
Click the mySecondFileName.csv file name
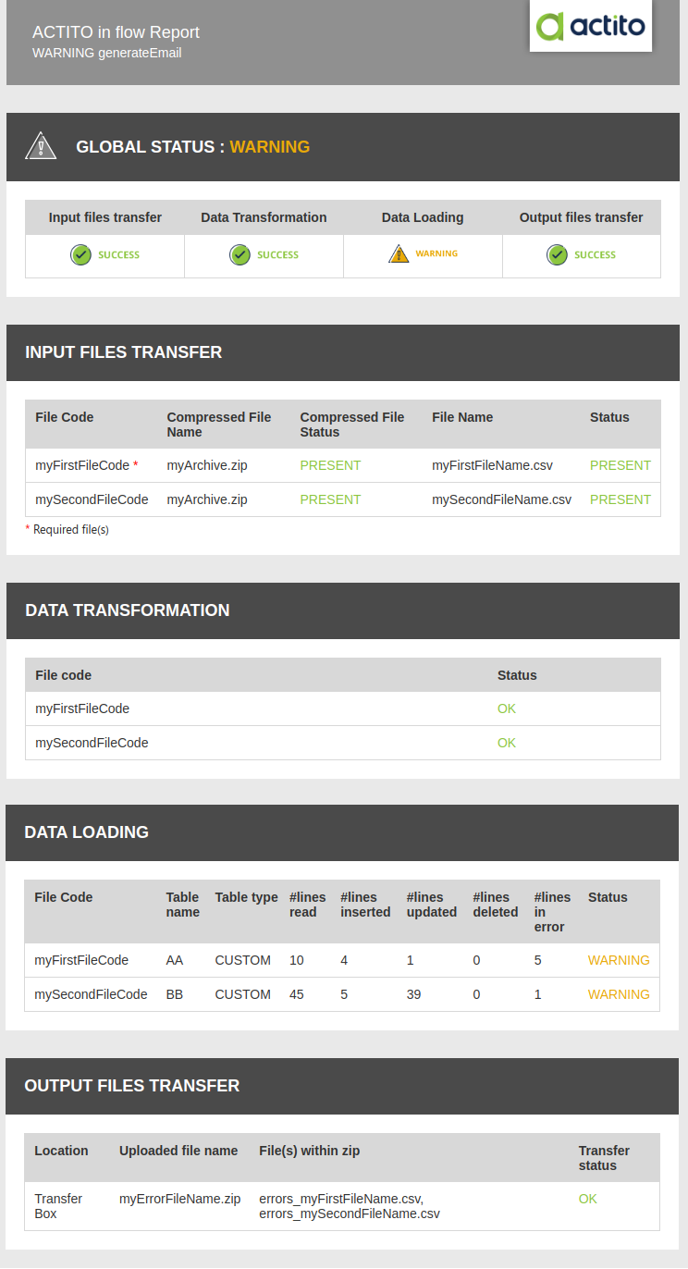(x=501, y=499)
